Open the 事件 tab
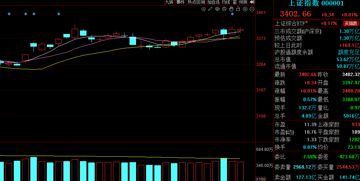Image resolution: width=360 pixels, height=181 pixels. coord(181,2)
